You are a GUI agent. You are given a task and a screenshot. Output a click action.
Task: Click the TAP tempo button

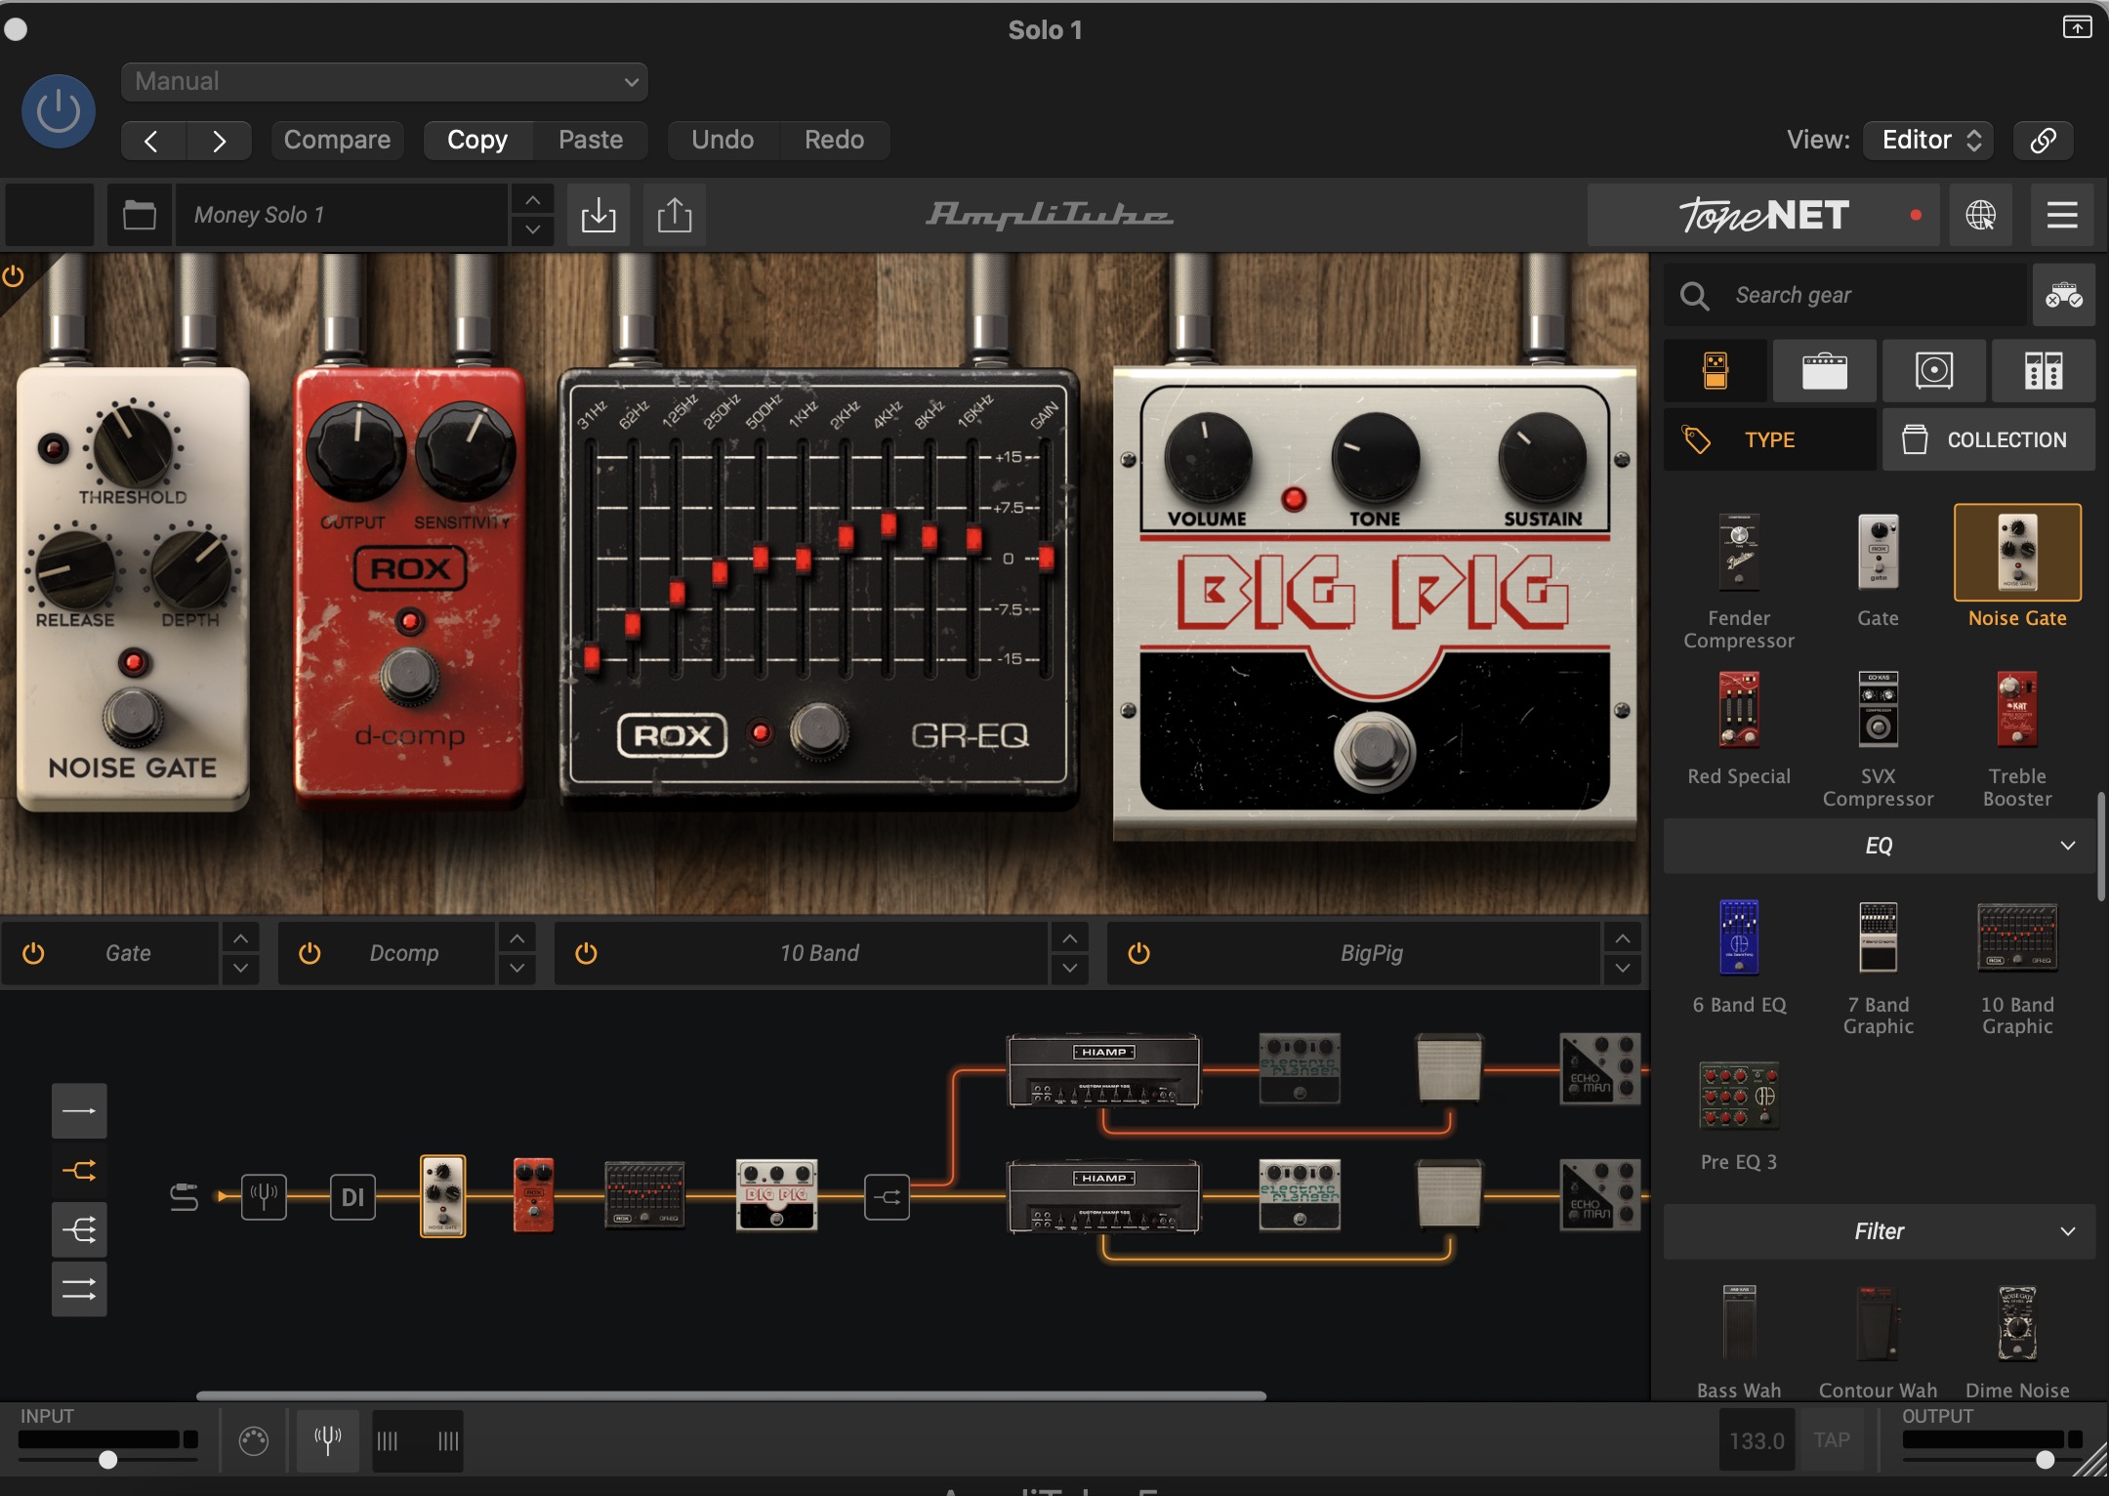click(1832, 1440)
